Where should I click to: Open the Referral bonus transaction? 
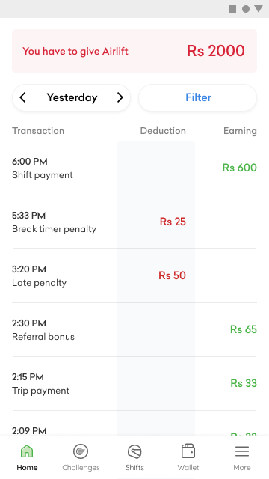click(x=134, y=329)
